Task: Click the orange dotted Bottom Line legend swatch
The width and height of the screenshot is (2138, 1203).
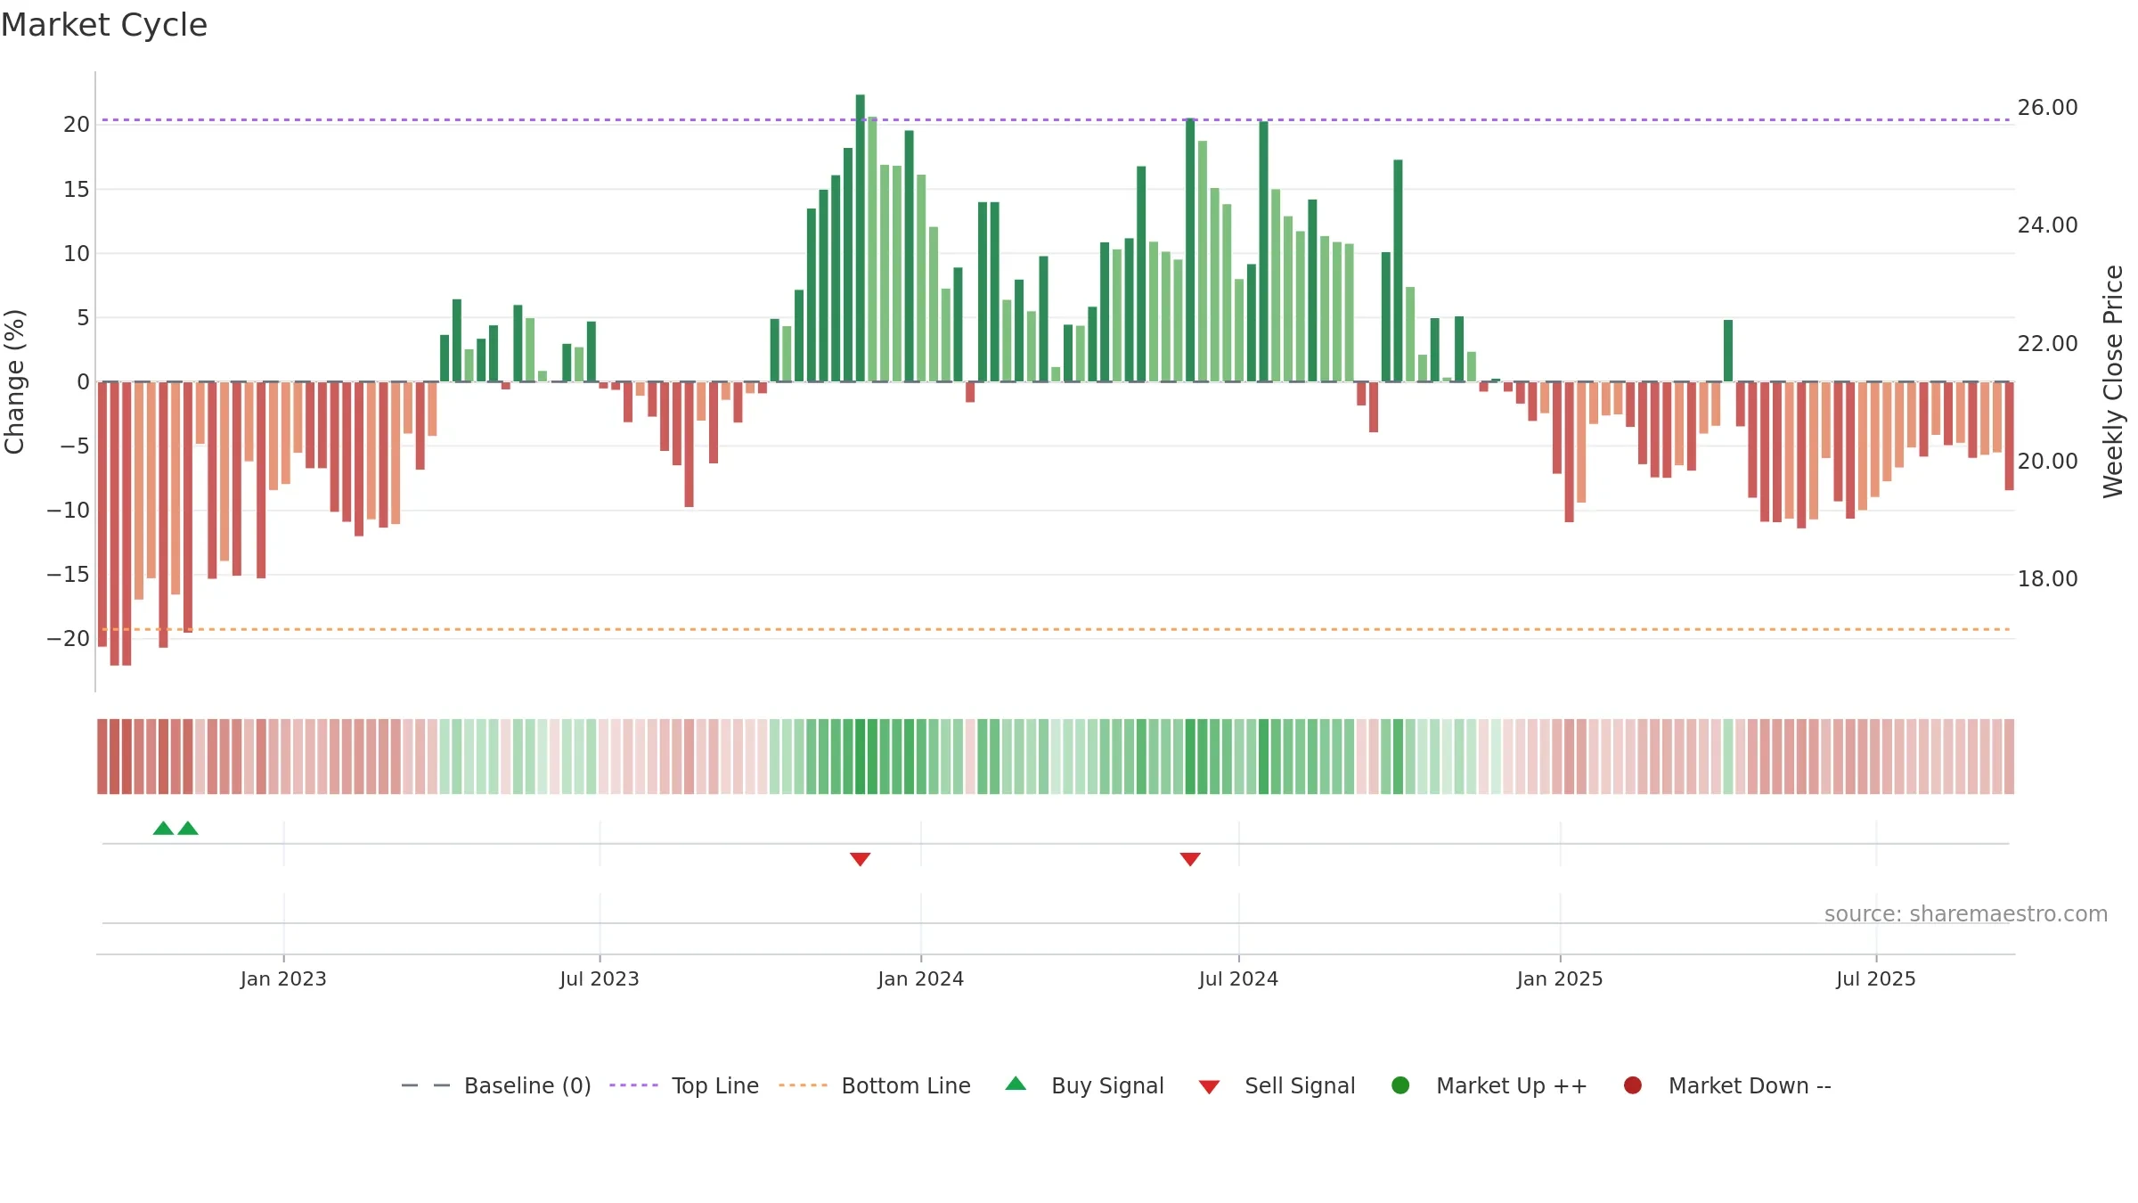Action: pos(803,1085)
